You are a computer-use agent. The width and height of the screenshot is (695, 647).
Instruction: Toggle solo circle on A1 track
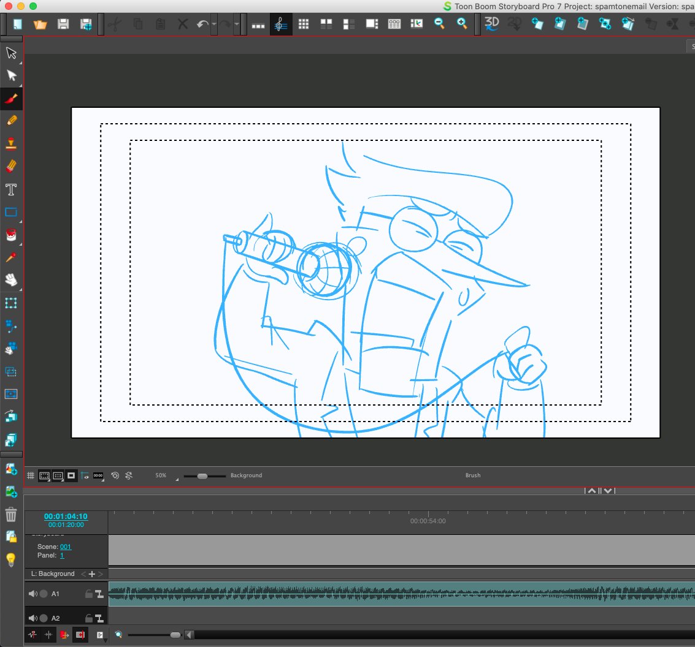pos(44,594)
